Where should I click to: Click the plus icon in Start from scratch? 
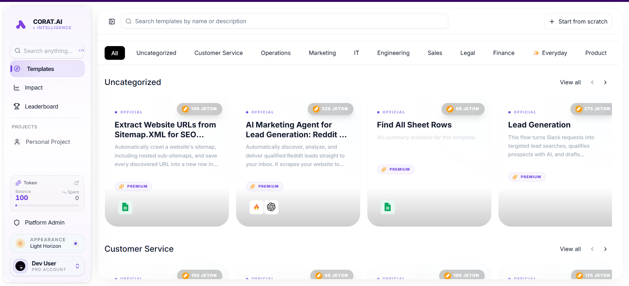point(552,22)
